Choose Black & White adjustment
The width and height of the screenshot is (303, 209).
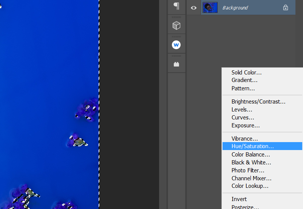[x=251, y=163]
